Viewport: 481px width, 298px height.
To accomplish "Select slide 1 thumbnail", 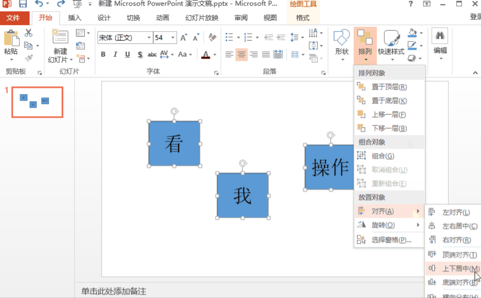I will (37, 102).
